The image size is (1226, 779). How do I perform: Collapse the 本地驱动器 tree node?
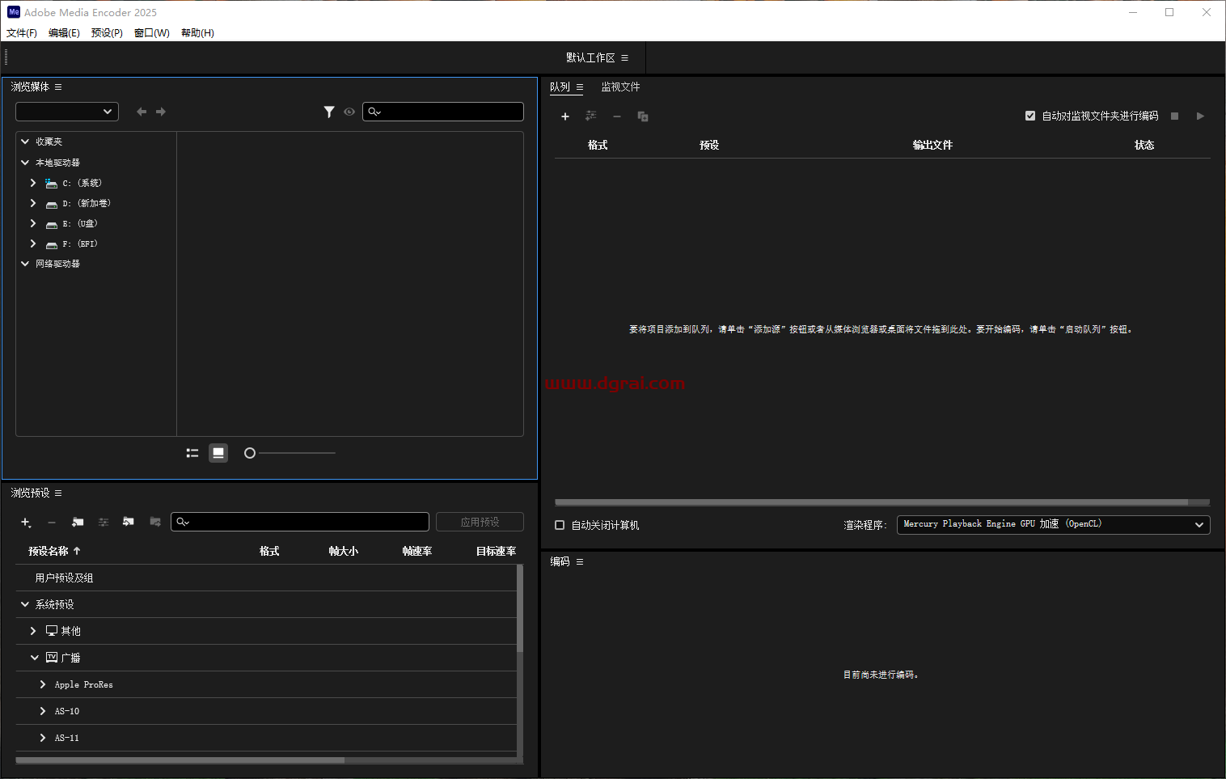tap(25, 163)
